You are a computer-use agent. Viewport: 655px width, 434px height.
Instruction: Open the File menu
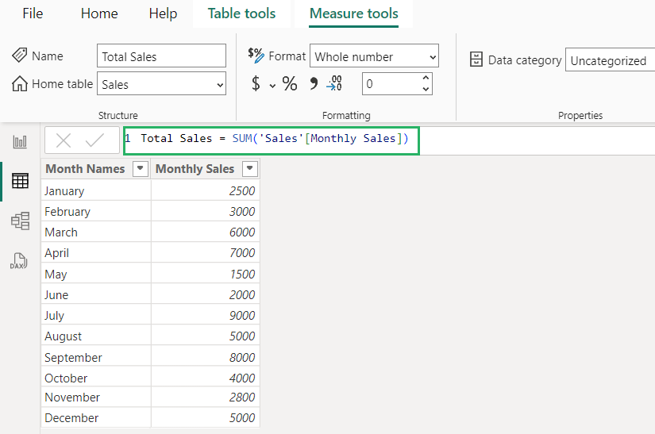(33, 13)
